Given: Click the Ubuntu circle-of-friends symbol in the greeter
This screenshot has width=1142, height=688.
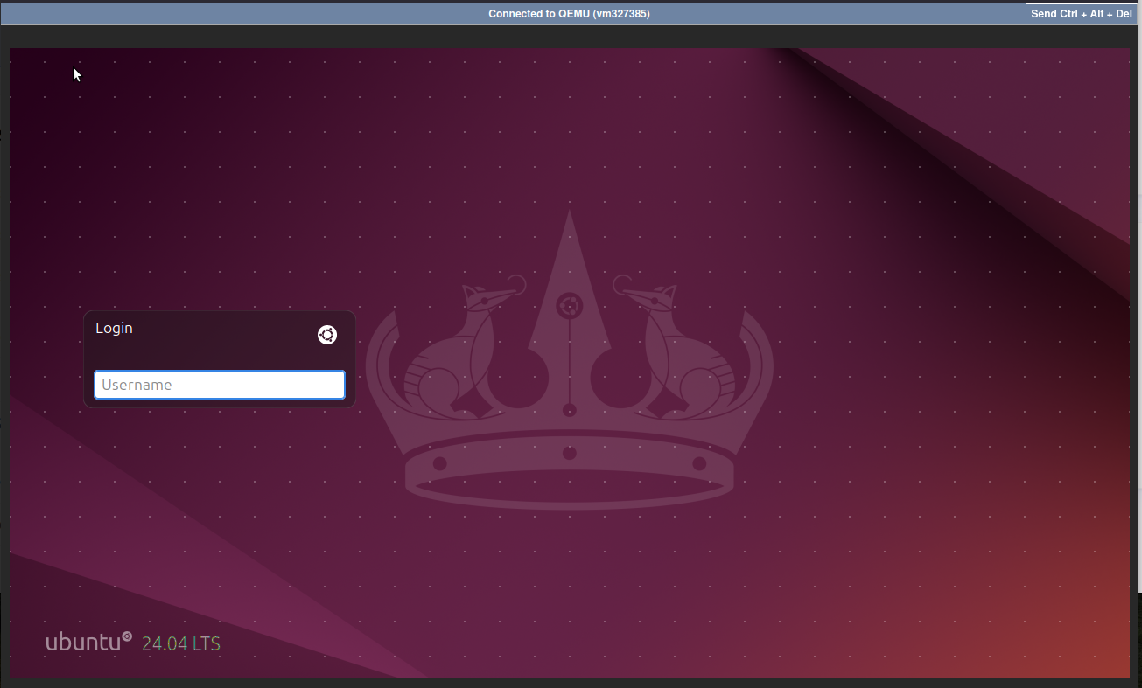Looking at the screenshot, I should click(327, 335).
